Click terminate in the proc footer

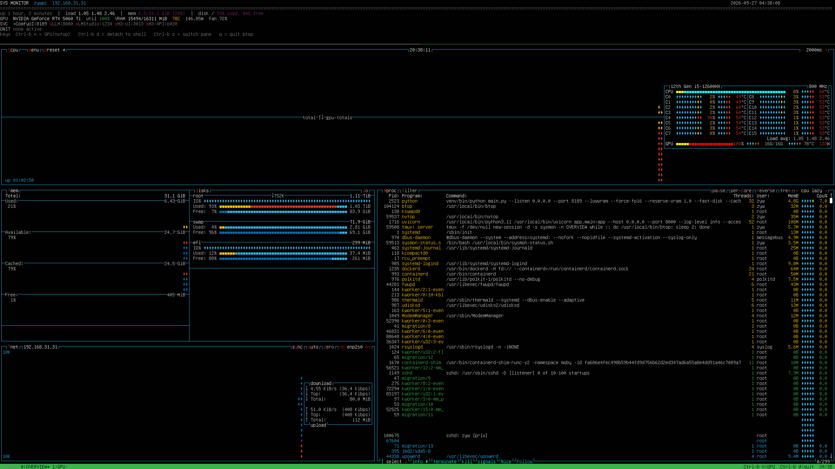coord(445,462)
